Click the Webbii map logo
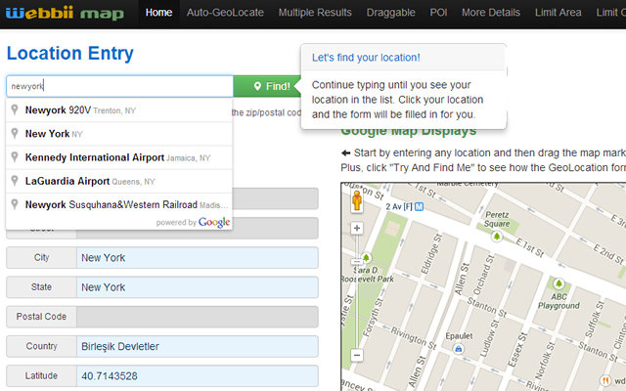 pyautogui.click(x=63, y=13)
